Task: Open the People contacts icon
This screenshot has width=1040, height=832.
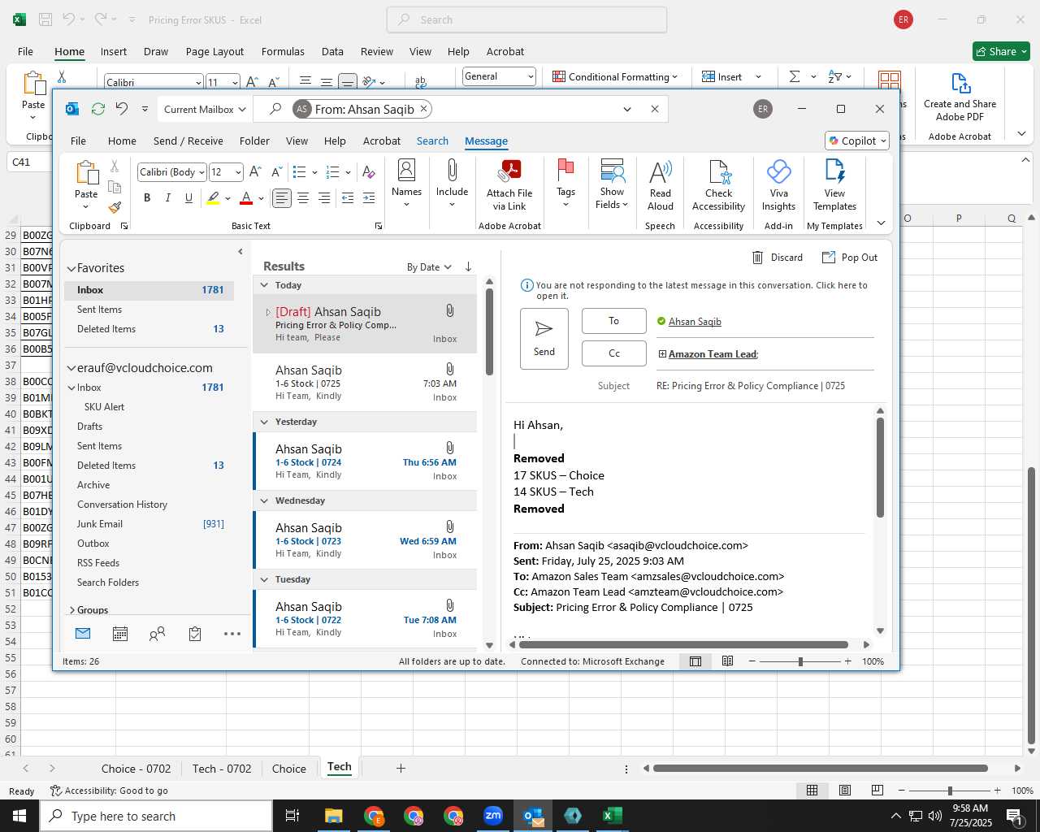Action: (x=158, y=634)
